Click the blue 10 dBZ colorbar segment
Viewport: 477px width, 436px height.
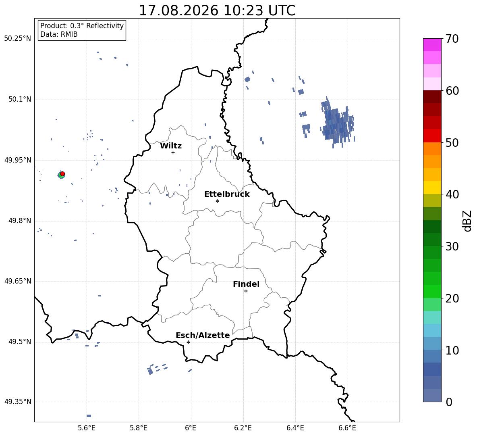(x=432, y=343)
